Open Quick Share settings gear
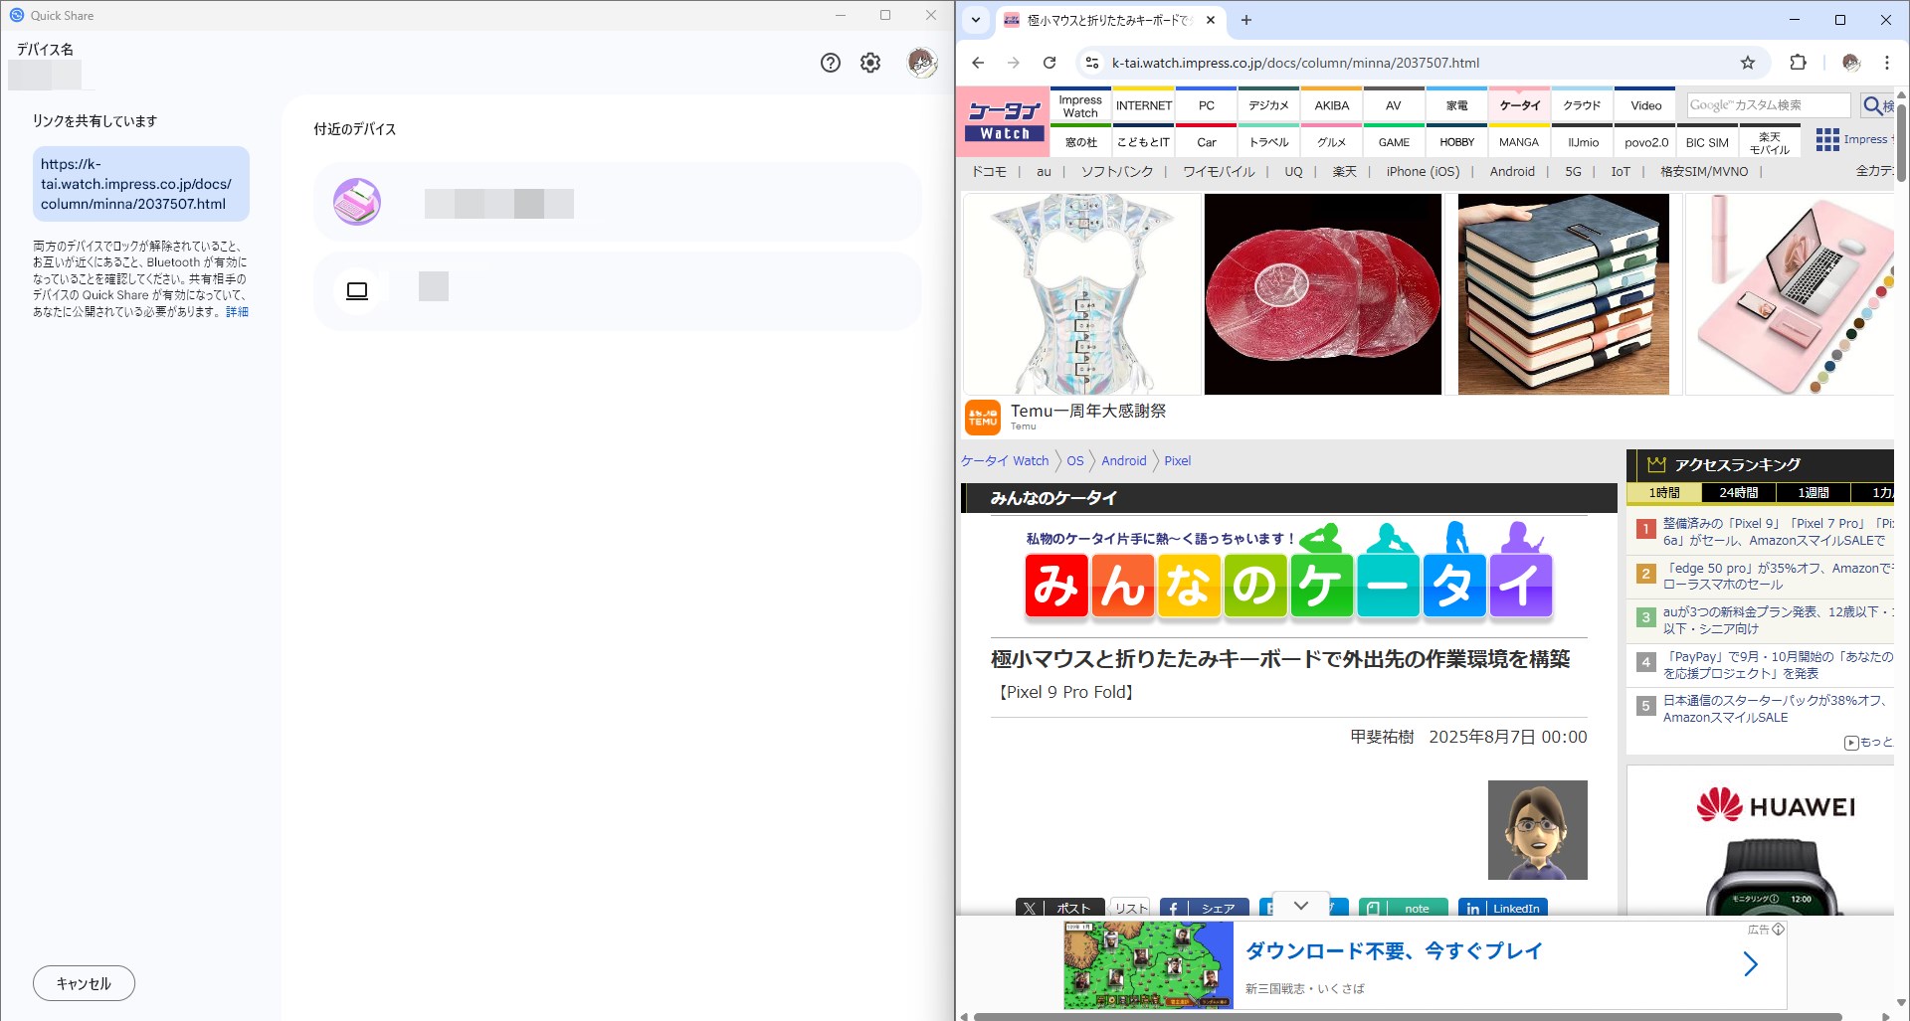 870,63
